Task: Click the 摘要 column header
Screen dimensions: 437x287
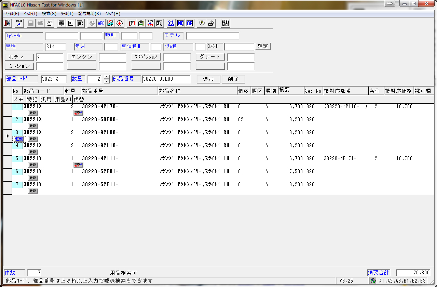Action: pos(291,91)
